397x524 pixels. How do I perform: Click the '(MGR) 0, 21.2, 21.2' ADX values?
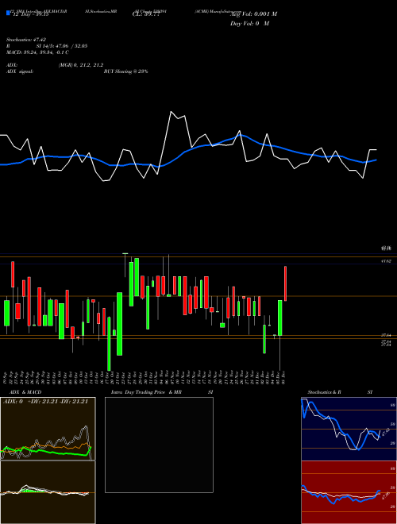(x=81, y=65)
